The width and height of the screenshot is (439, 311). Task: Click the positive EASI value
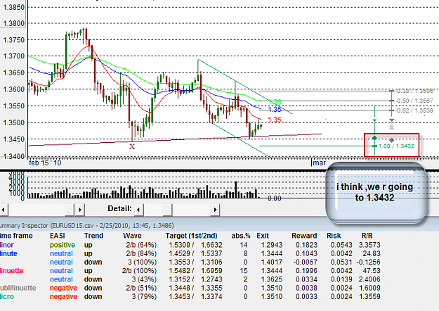(x=63, y=245)
